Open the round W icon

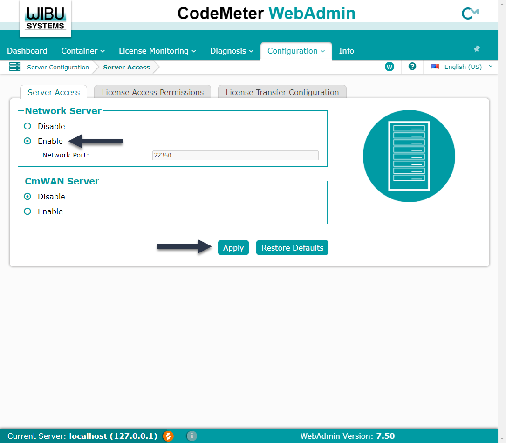pos(390,67)
